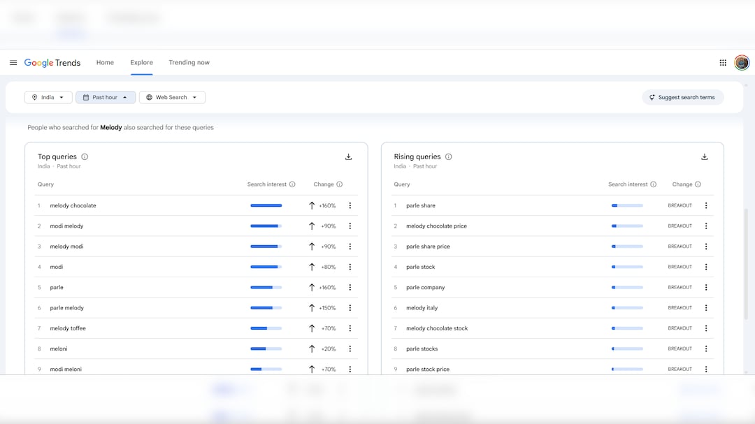
Task: Click the meloni query text
Action: [59, 349]
